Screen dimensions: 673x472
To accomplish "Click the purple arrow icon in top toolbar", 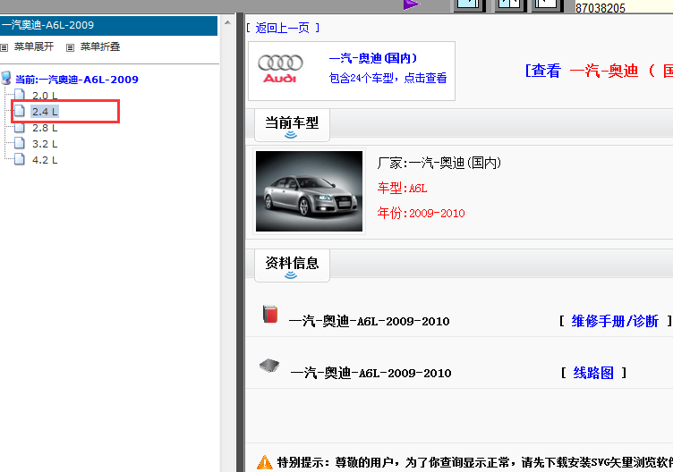I will (x=411, y=4).
